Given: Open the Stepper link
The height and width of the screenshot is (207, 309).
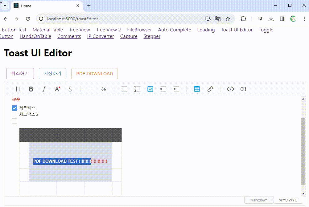Looking at the screenshot, I should (x=152, y=36).
